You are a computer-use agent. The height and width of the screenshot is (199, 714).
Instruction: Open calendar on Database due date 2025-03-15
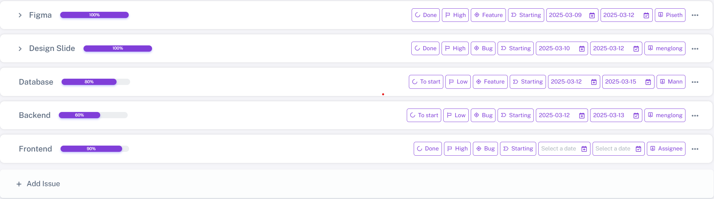648,82
